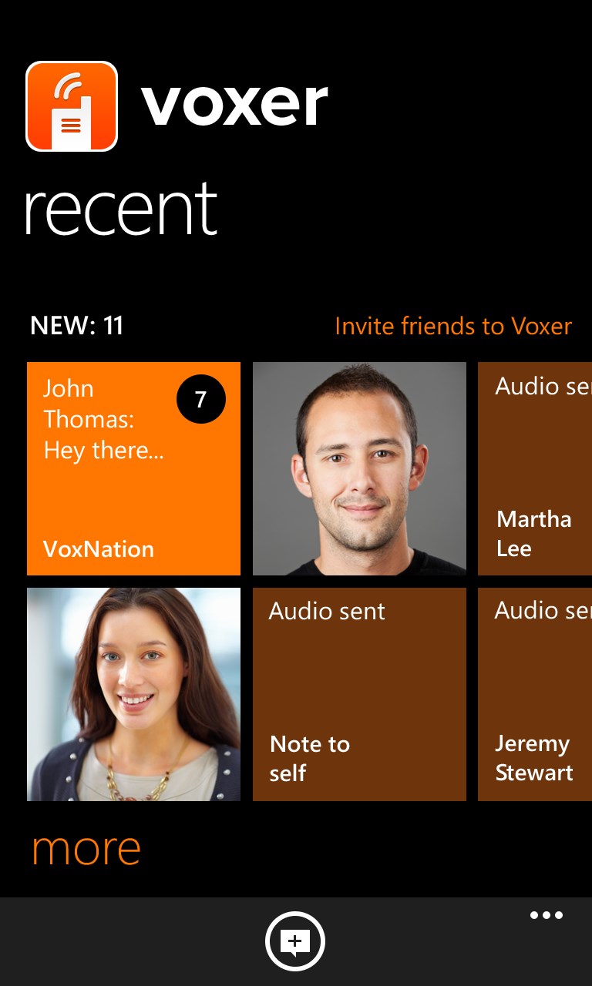Tap Audio sent status above Martha Lee
The width and height of the screenshot is (592, 986).
[543, 386]
